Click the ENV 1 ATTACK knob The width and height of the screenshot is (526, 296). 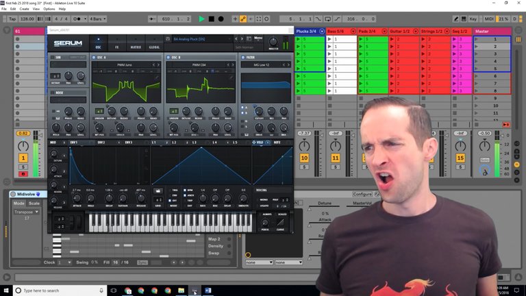click(x=77, y=198)
